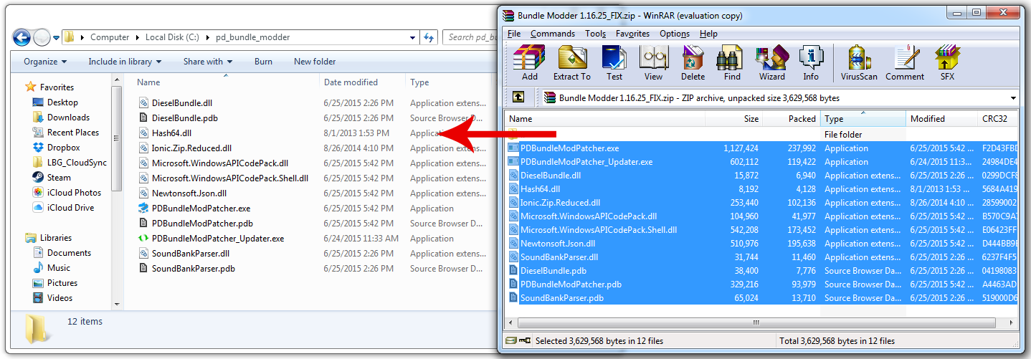The width and height of the screenshot is (1031, 359).
Task: Run VirusScan from the WinRAR toolbar
Action: pyautogui.click(x=859, y=63)
